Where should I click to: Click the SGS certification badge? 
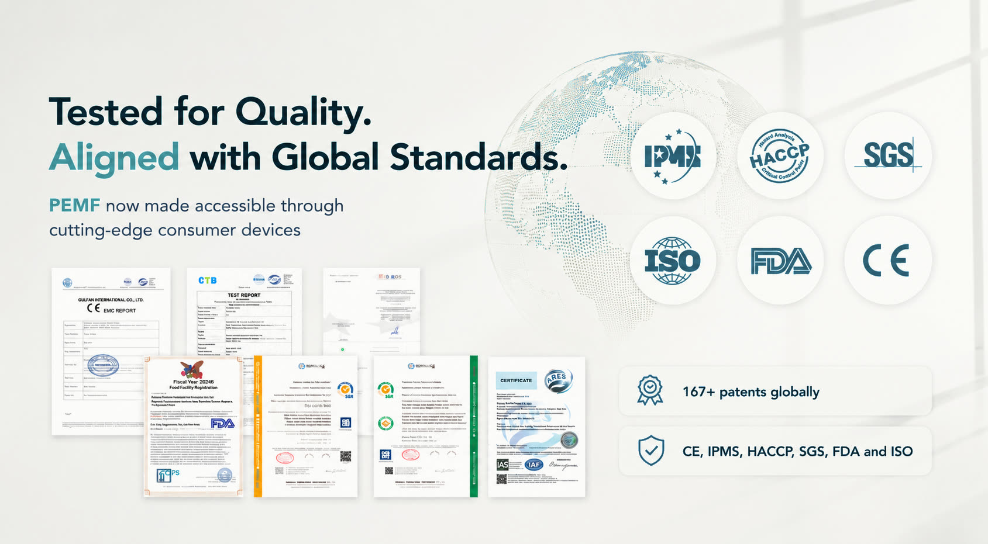coord(888,156)
